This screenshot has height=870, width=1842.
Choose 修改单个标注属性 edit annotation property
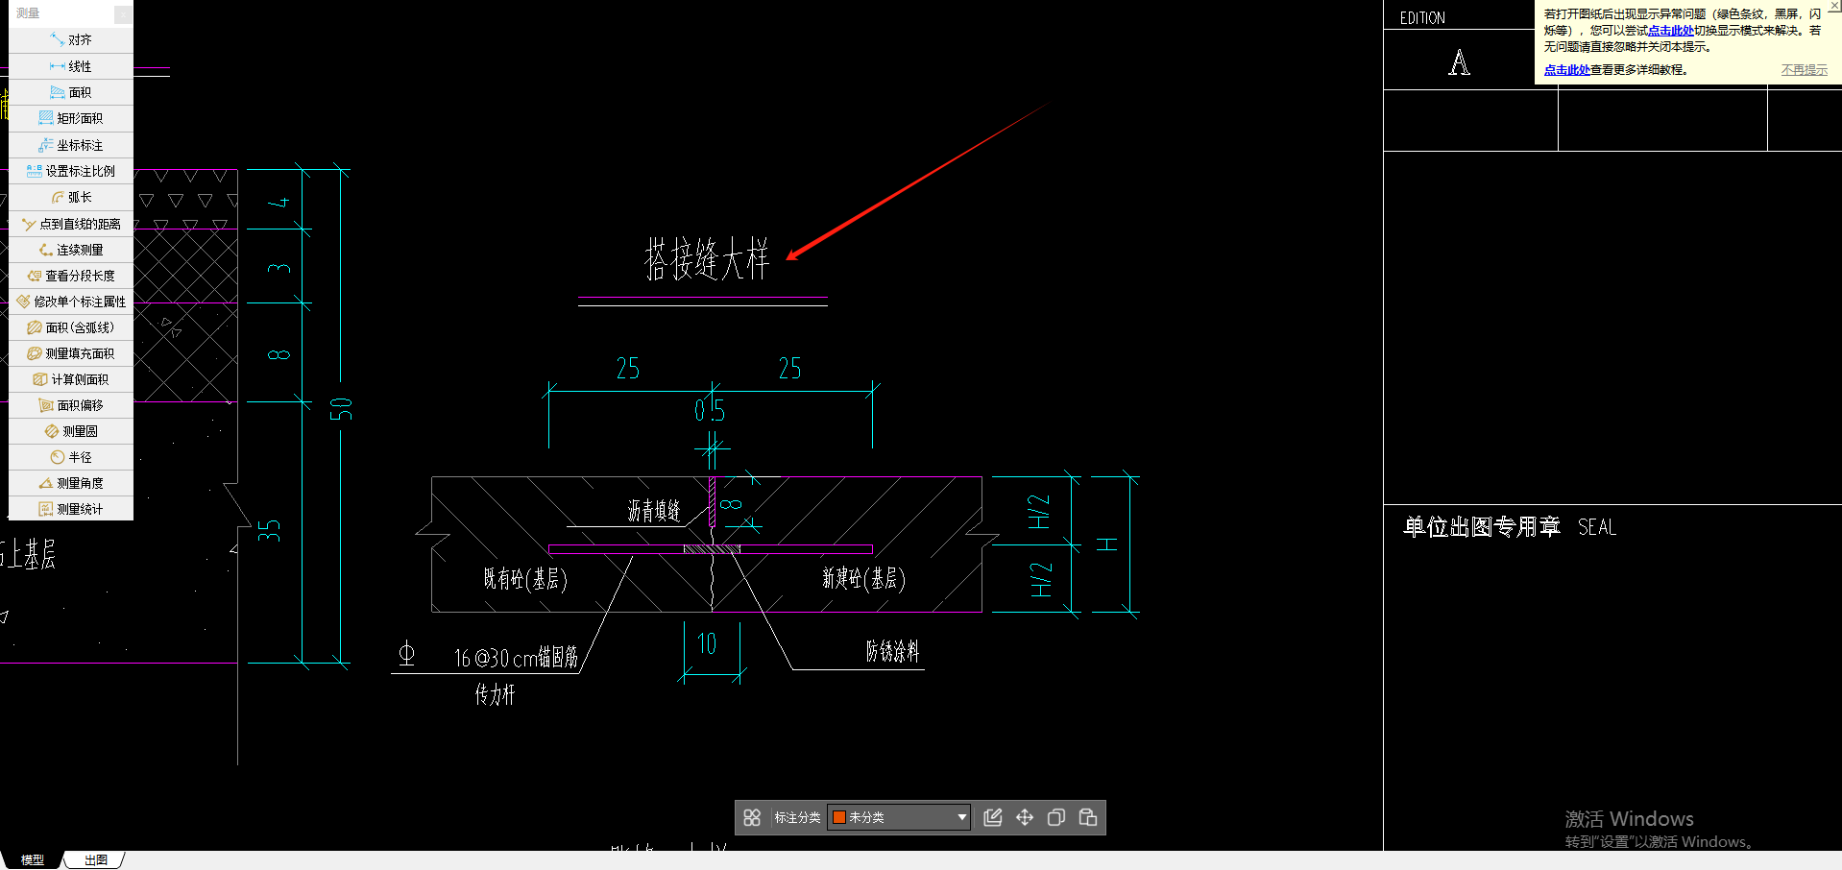pyautogui.click(x=71, y=302)
